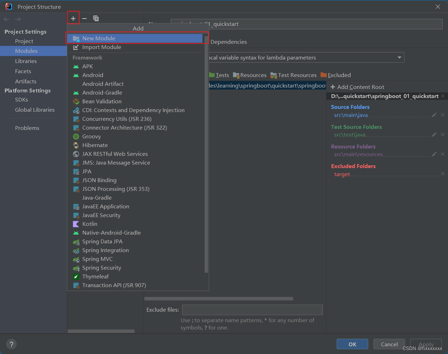
Task: Select New Module in Add popup
Action: point(135,38)
